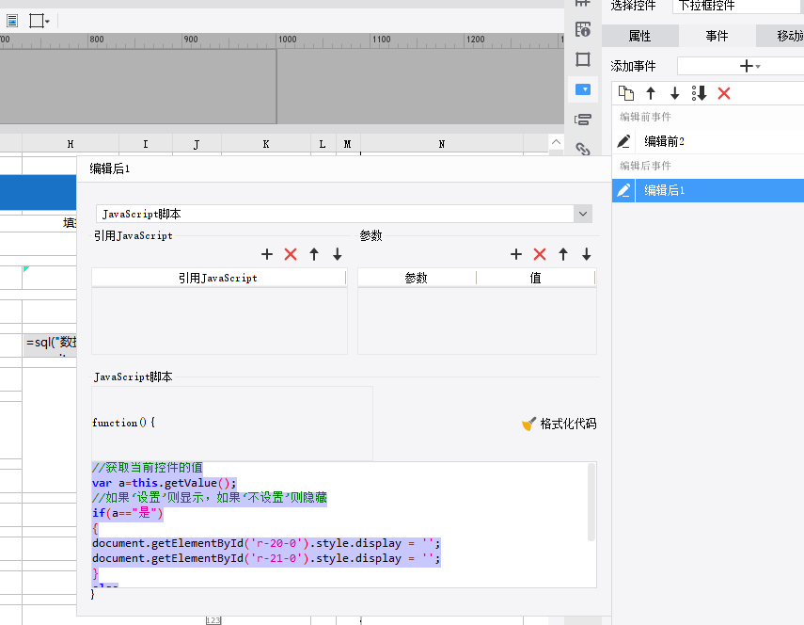Screen dimensions: 804x625
Task: Open the JavaScript脚本 type dropdown
Action: pos(583,214)
